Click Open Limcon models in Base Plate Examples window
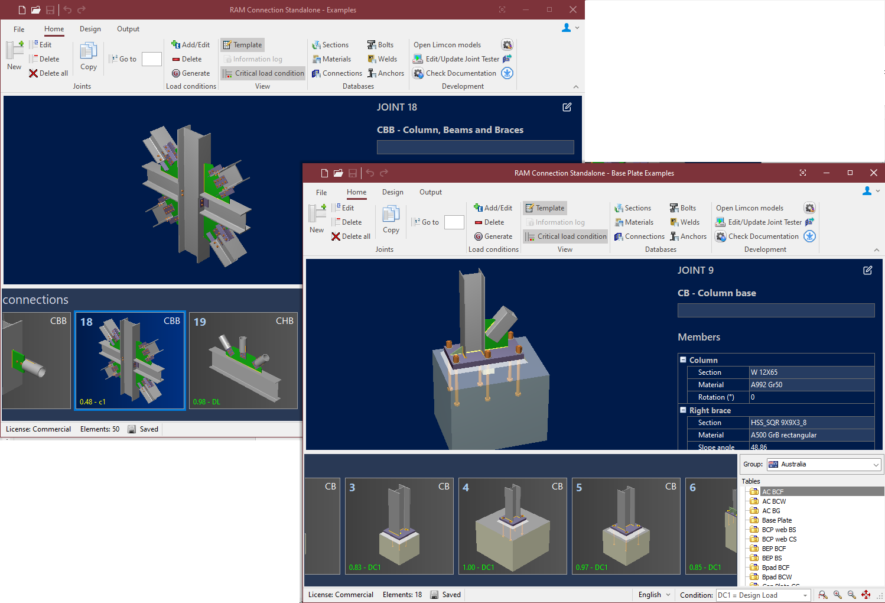Image resolution: width=885 pixels, height=603 pixels. 750,208
